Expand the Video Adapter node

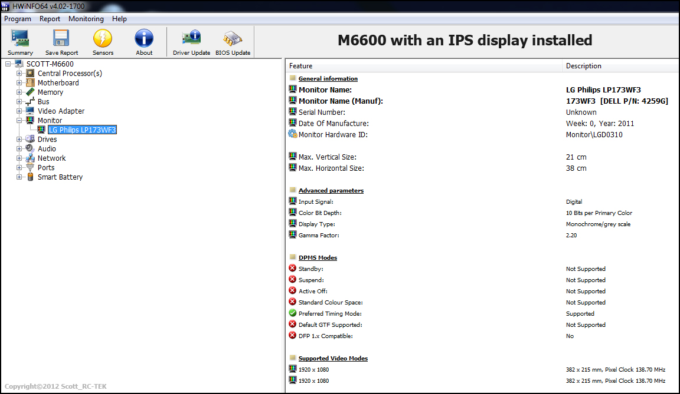(19, 111)
